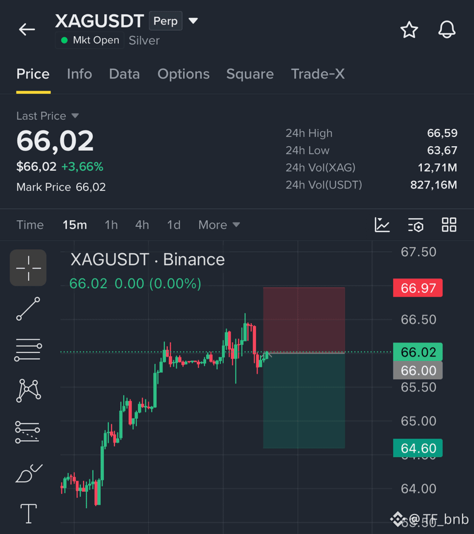The image size is (474, 534).
Task: Click the Perp contract badge
Action: (x=165, y=21)
